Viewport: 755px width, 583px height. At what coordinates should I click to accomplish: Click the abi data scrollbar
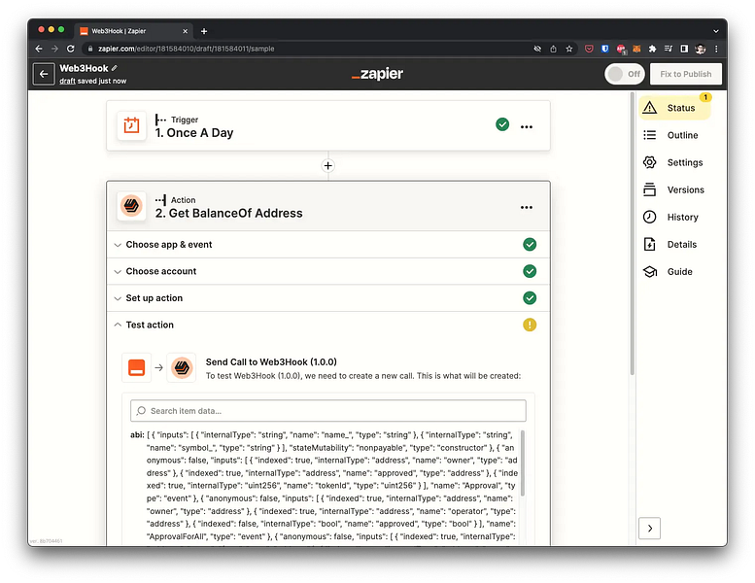[x=523, y=463]
